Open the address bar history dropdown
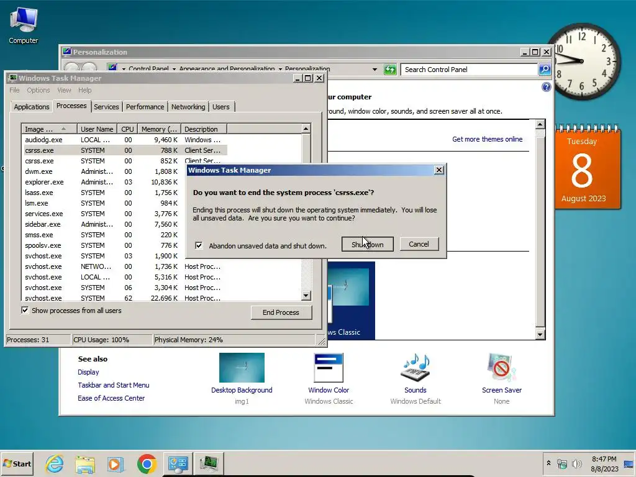The image size is (636, 477). point(375,70)
